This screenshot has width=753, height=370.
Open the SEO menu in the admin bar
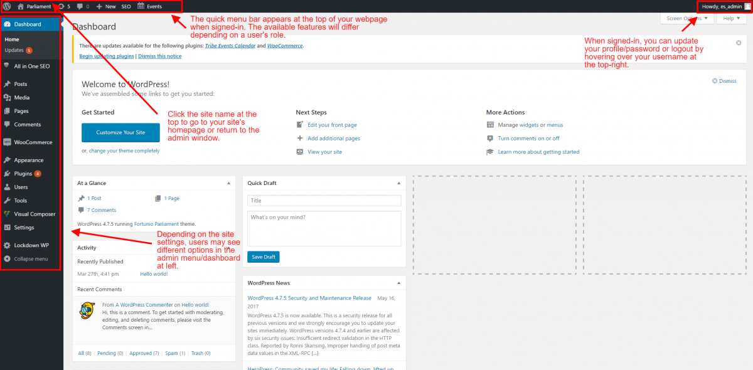(x=126, y=6)
